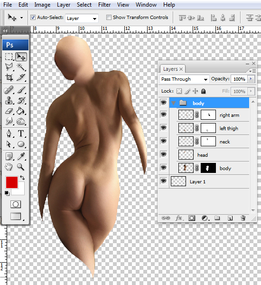261x285 pixels.
Task: Open Fill slider arrow
Action: [x=251, y=91]
